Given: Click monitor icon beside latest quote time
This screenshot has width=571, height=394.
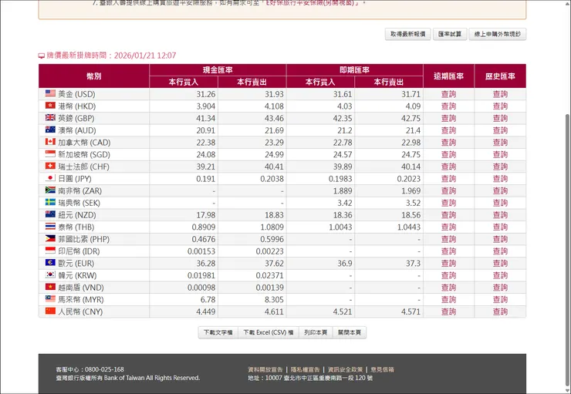Looking at the screenshot, I should (42, 56).
